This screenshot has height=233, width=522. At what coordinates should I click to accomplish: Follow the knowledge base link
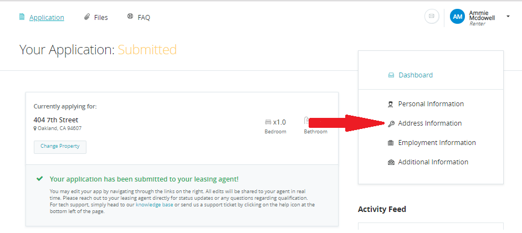[154, 205]
